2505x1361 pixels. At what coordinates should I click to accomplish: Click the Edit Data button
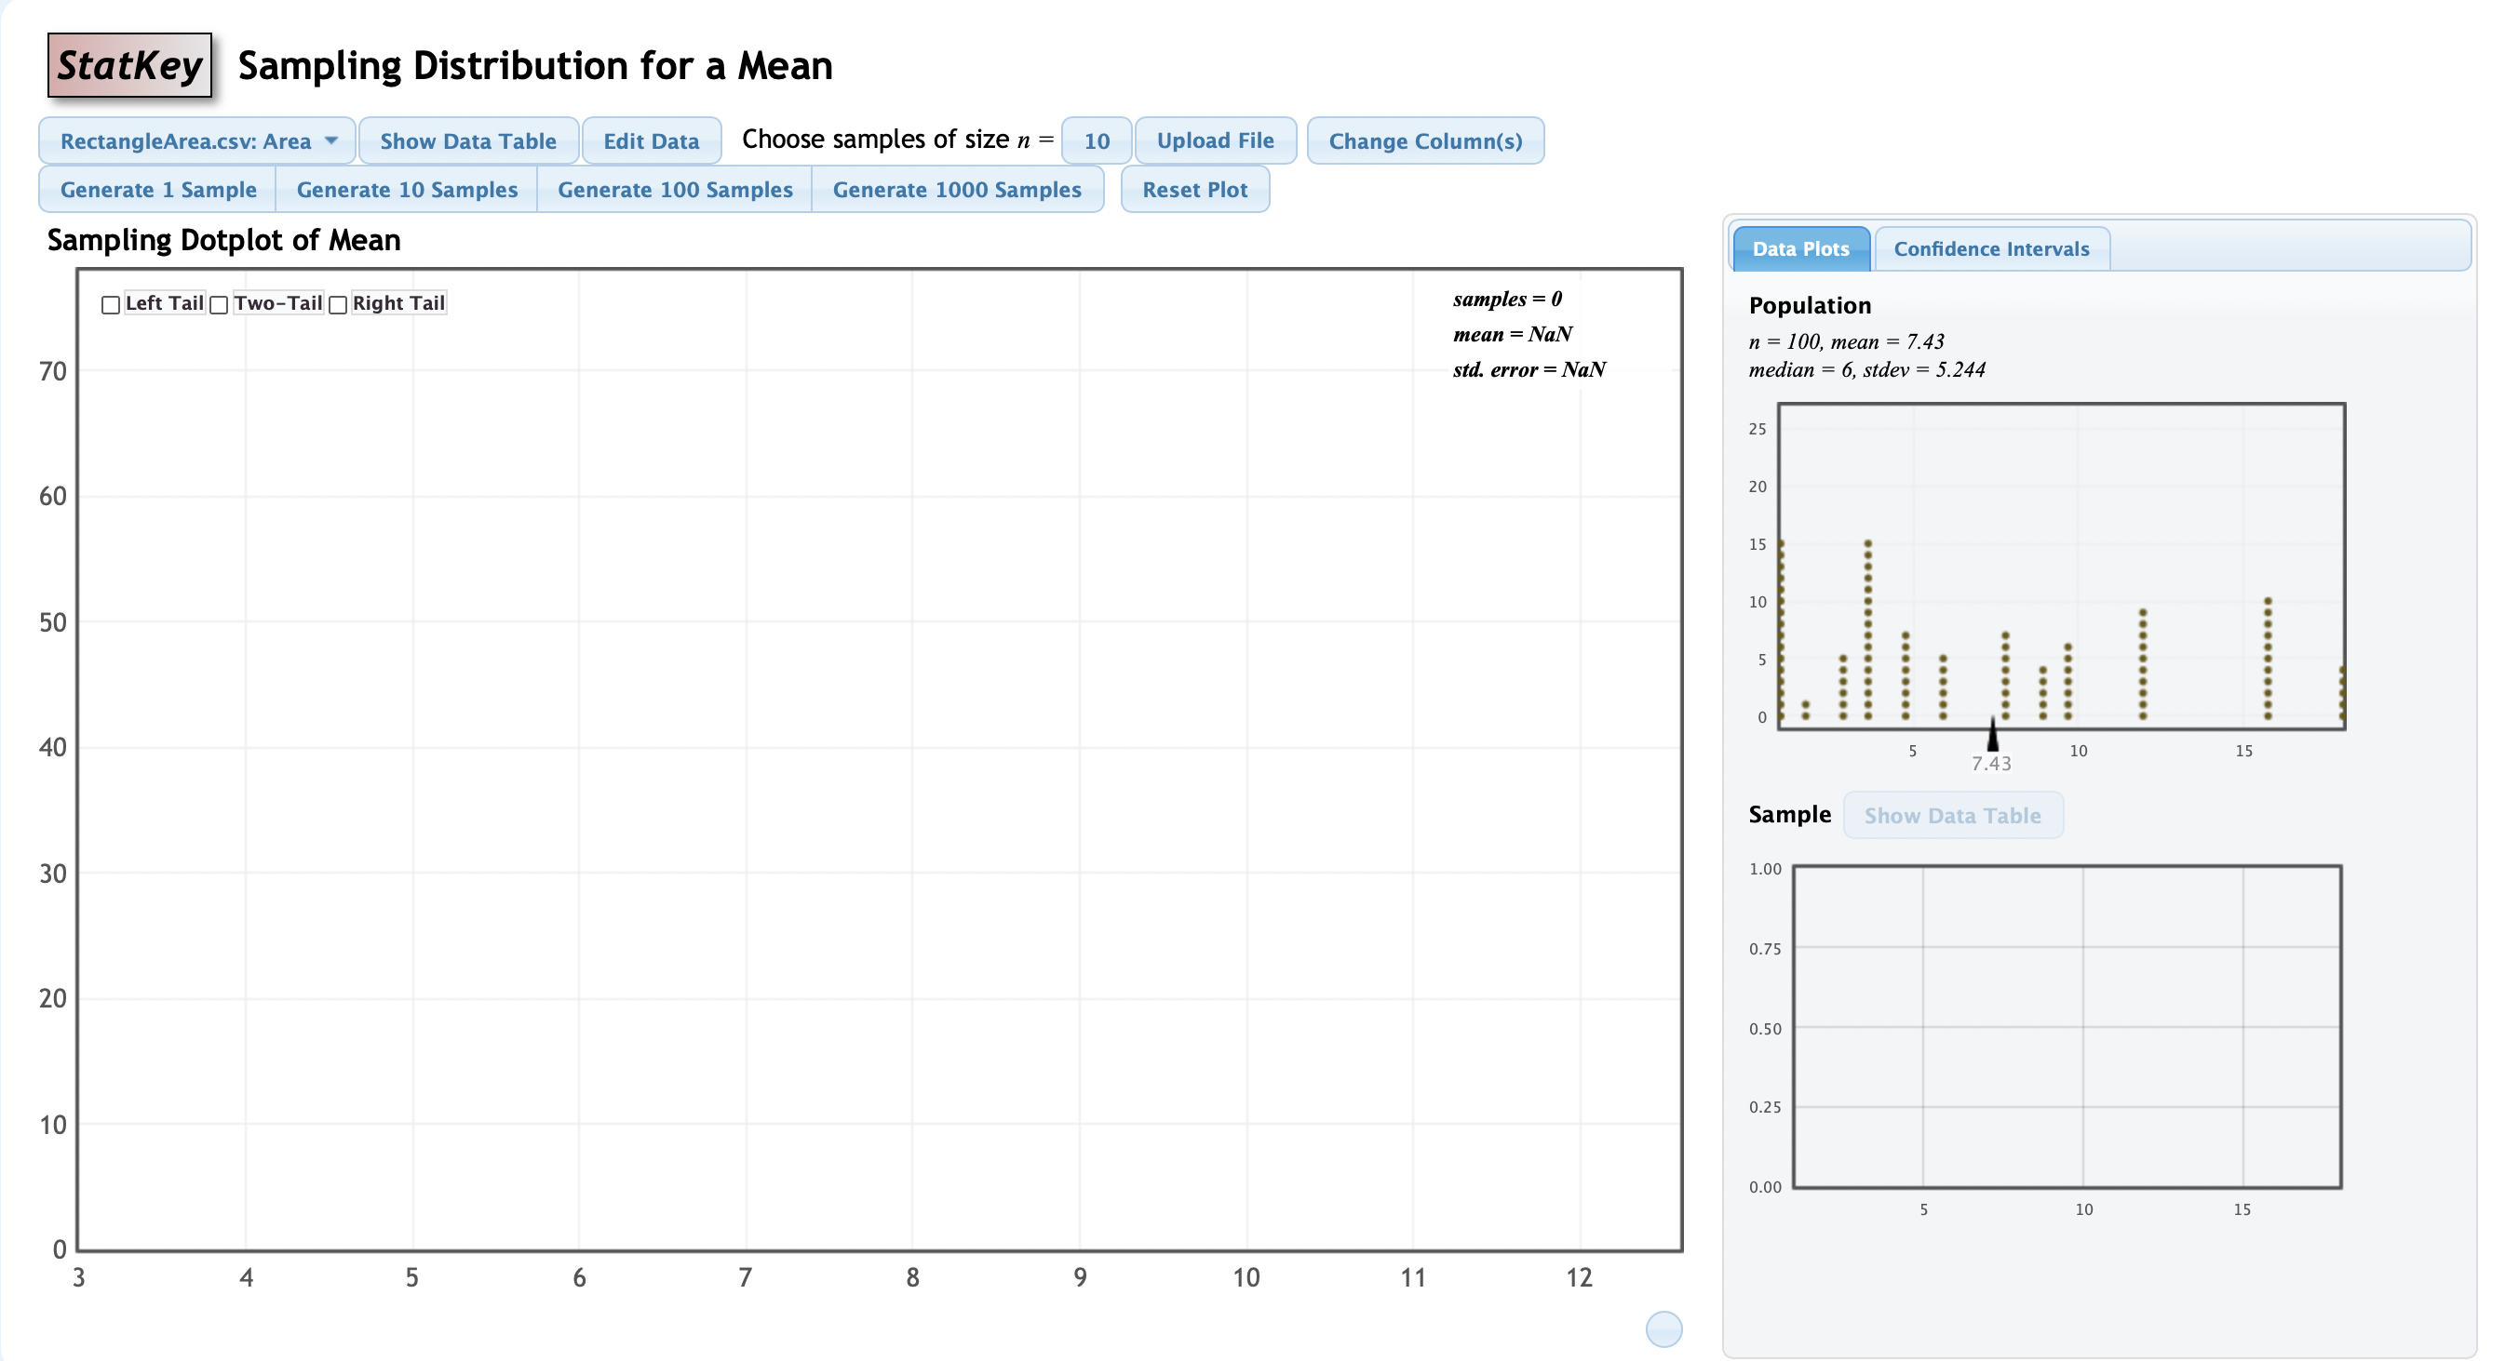pos(651,141)
